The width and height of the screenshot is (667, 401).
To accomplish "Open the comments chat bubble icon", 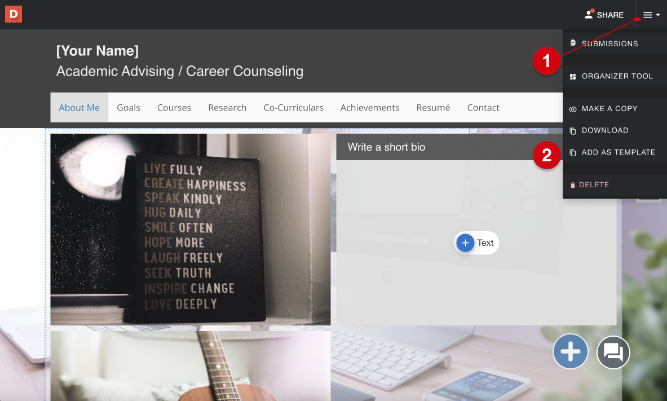I will (x=613, y=352).
